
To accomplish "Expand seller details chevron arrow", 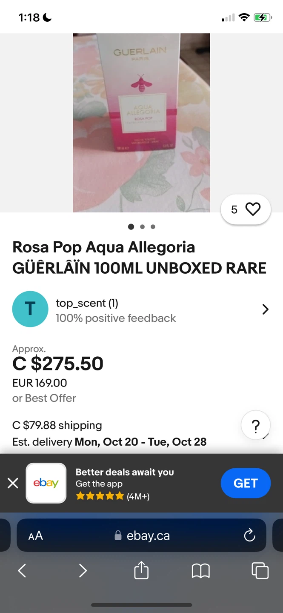I will [265, 309].
